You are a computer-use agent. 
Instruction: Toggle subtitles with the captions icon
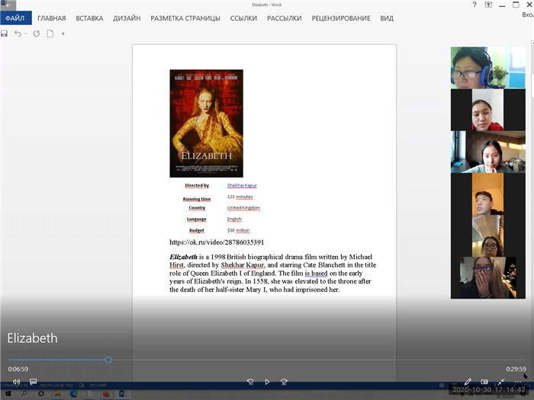pos(34,382)
